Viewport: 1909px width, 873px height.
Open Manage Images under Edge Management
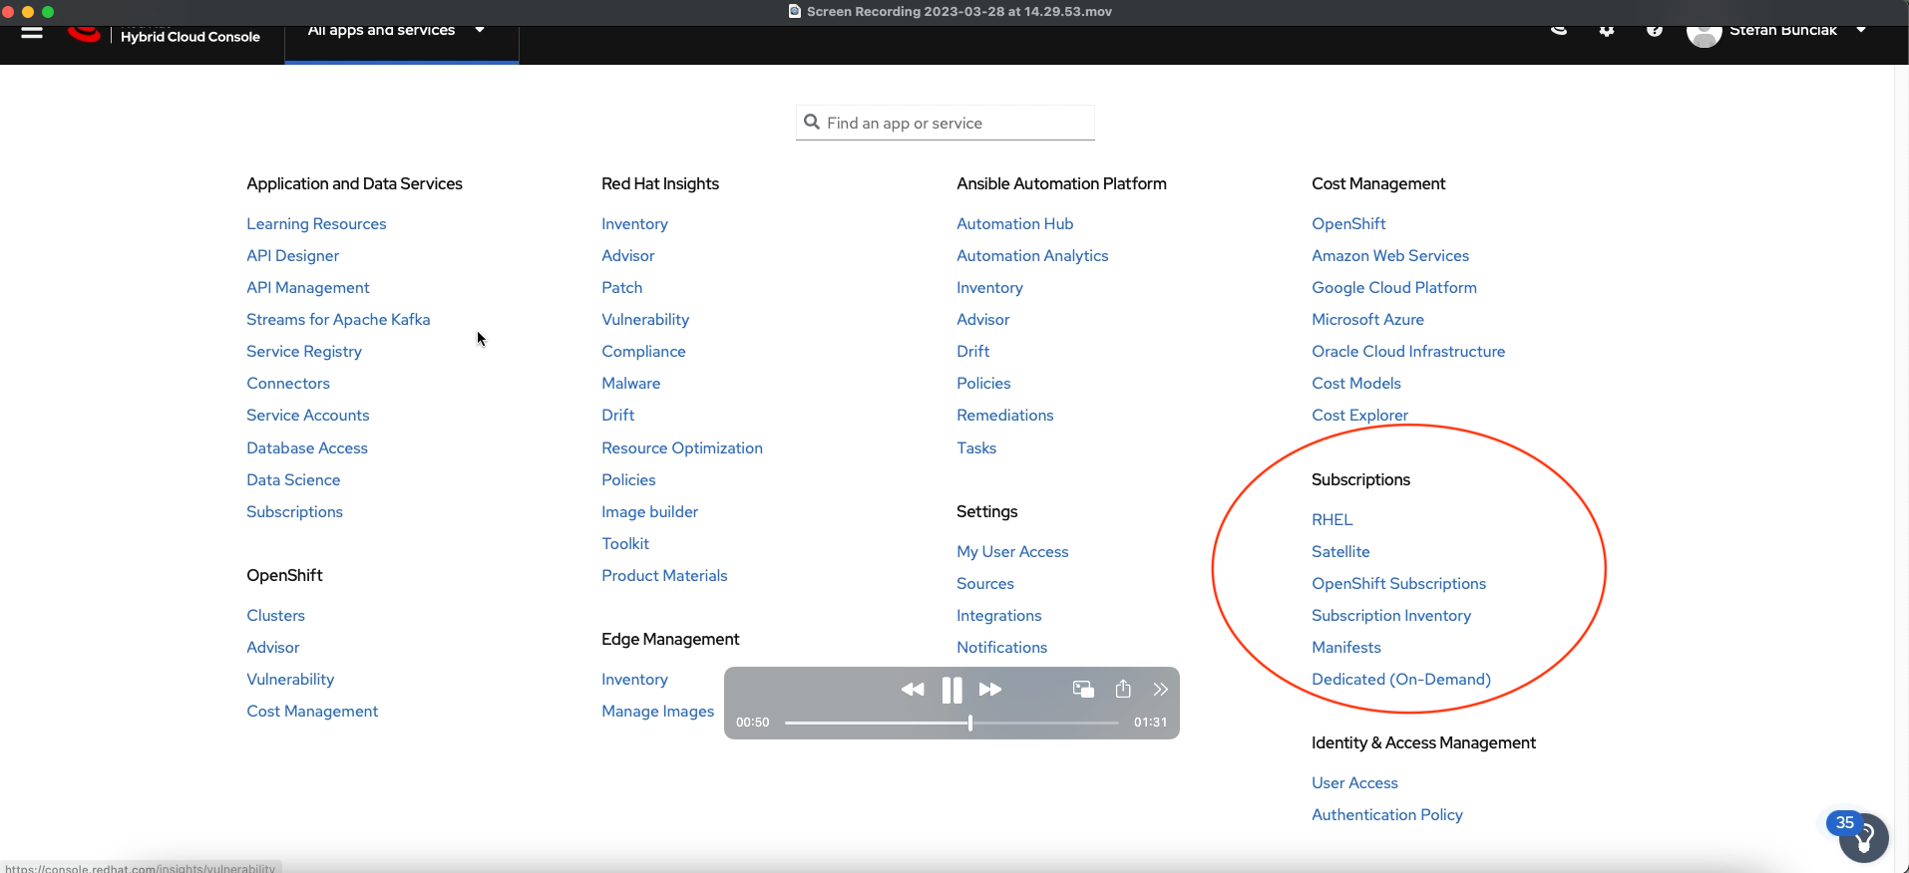coord(658,712)
